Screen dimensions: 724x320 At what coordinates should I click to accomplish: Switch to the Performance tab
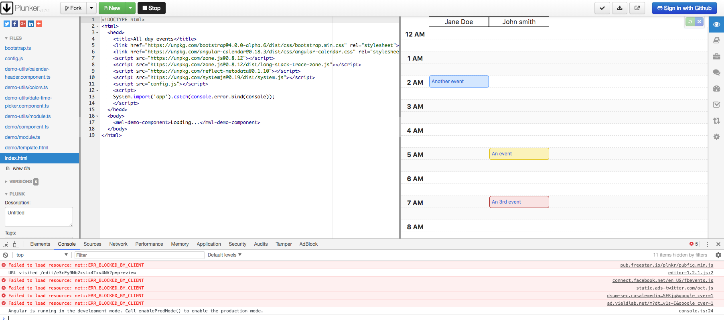click(149, 244)
